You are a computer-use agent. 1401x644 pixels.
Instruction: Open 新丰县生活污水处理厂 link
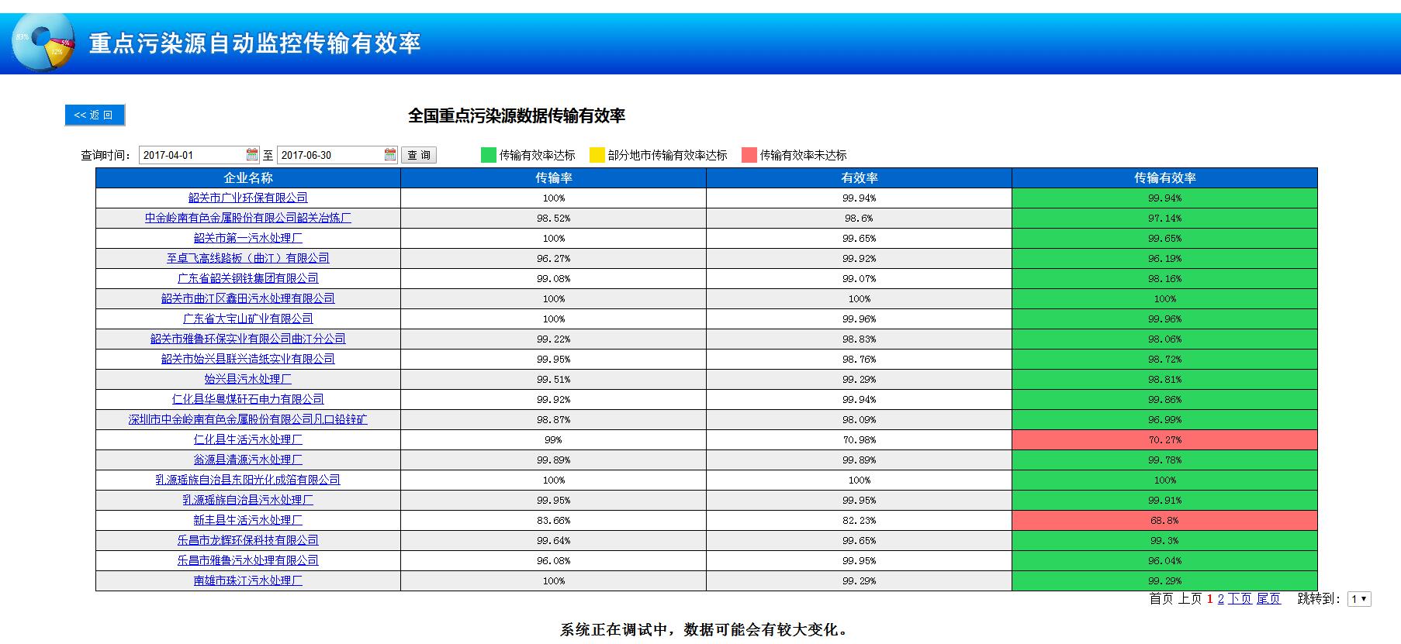click(248, 520)
